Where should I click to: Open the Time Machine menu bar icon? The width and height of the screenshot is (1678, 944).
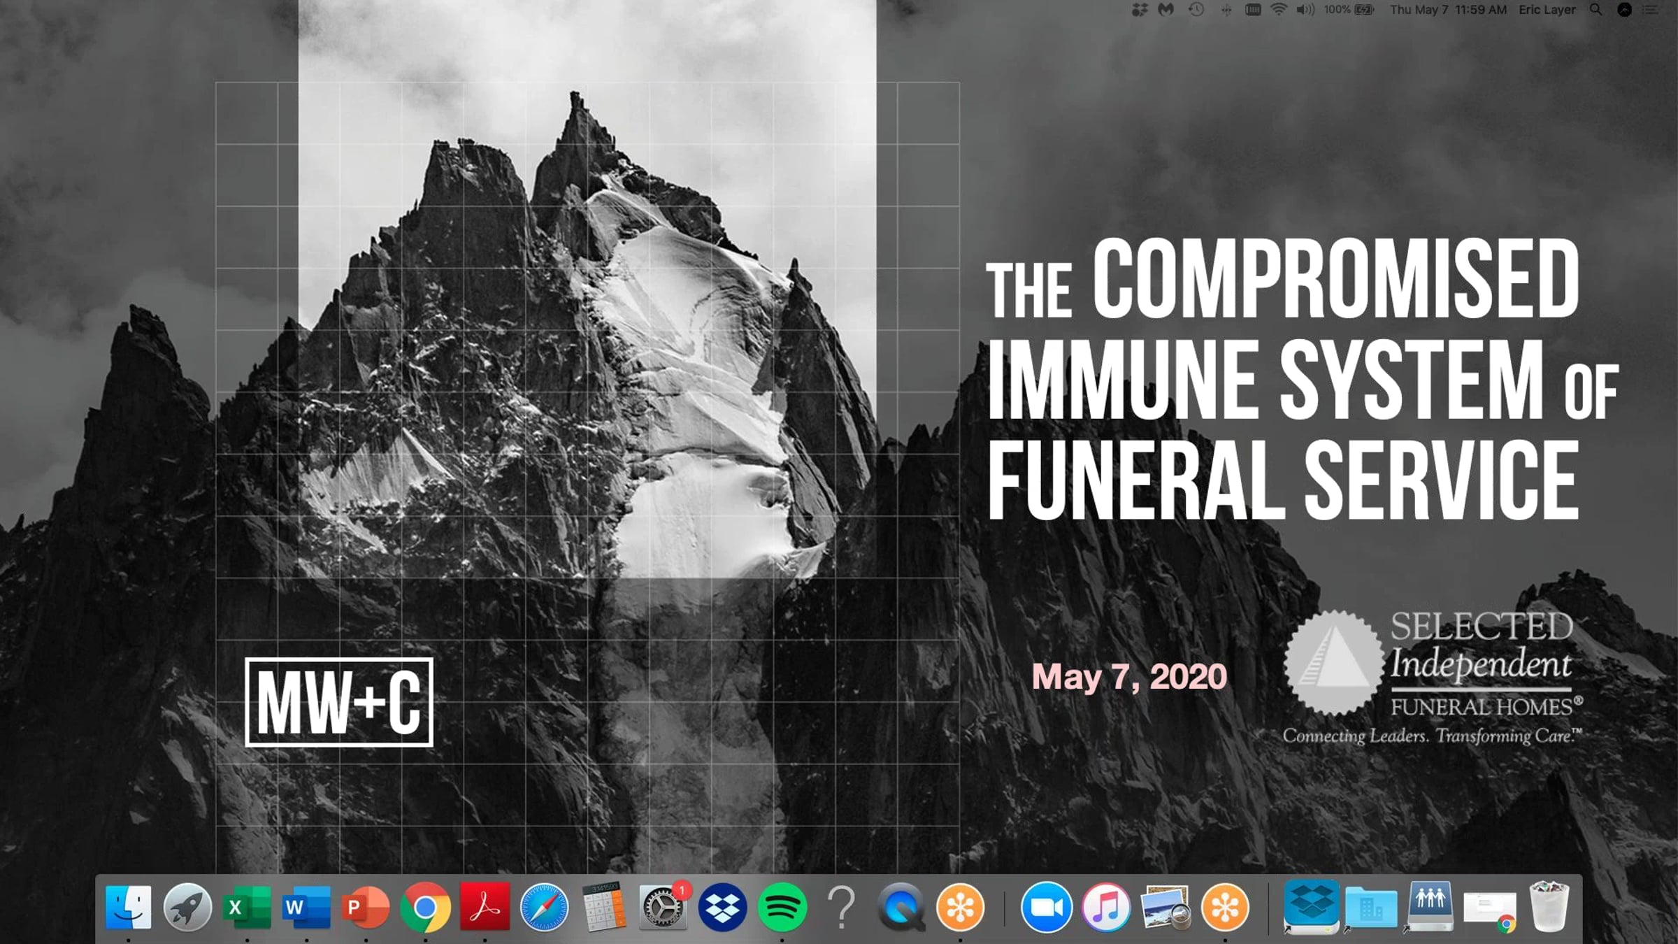[1196, 10]
